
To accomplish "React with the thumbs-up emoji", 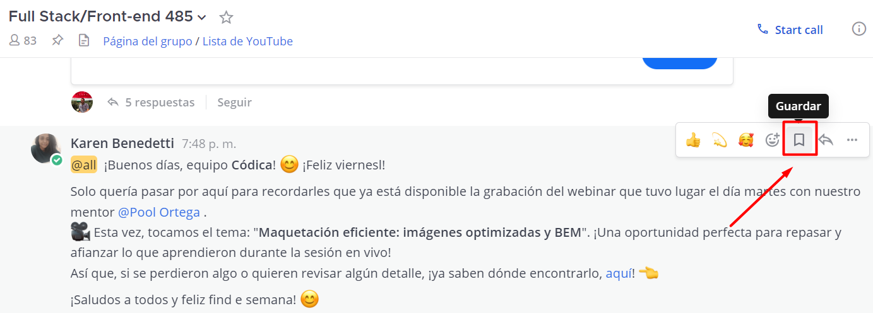I will 693,140.
